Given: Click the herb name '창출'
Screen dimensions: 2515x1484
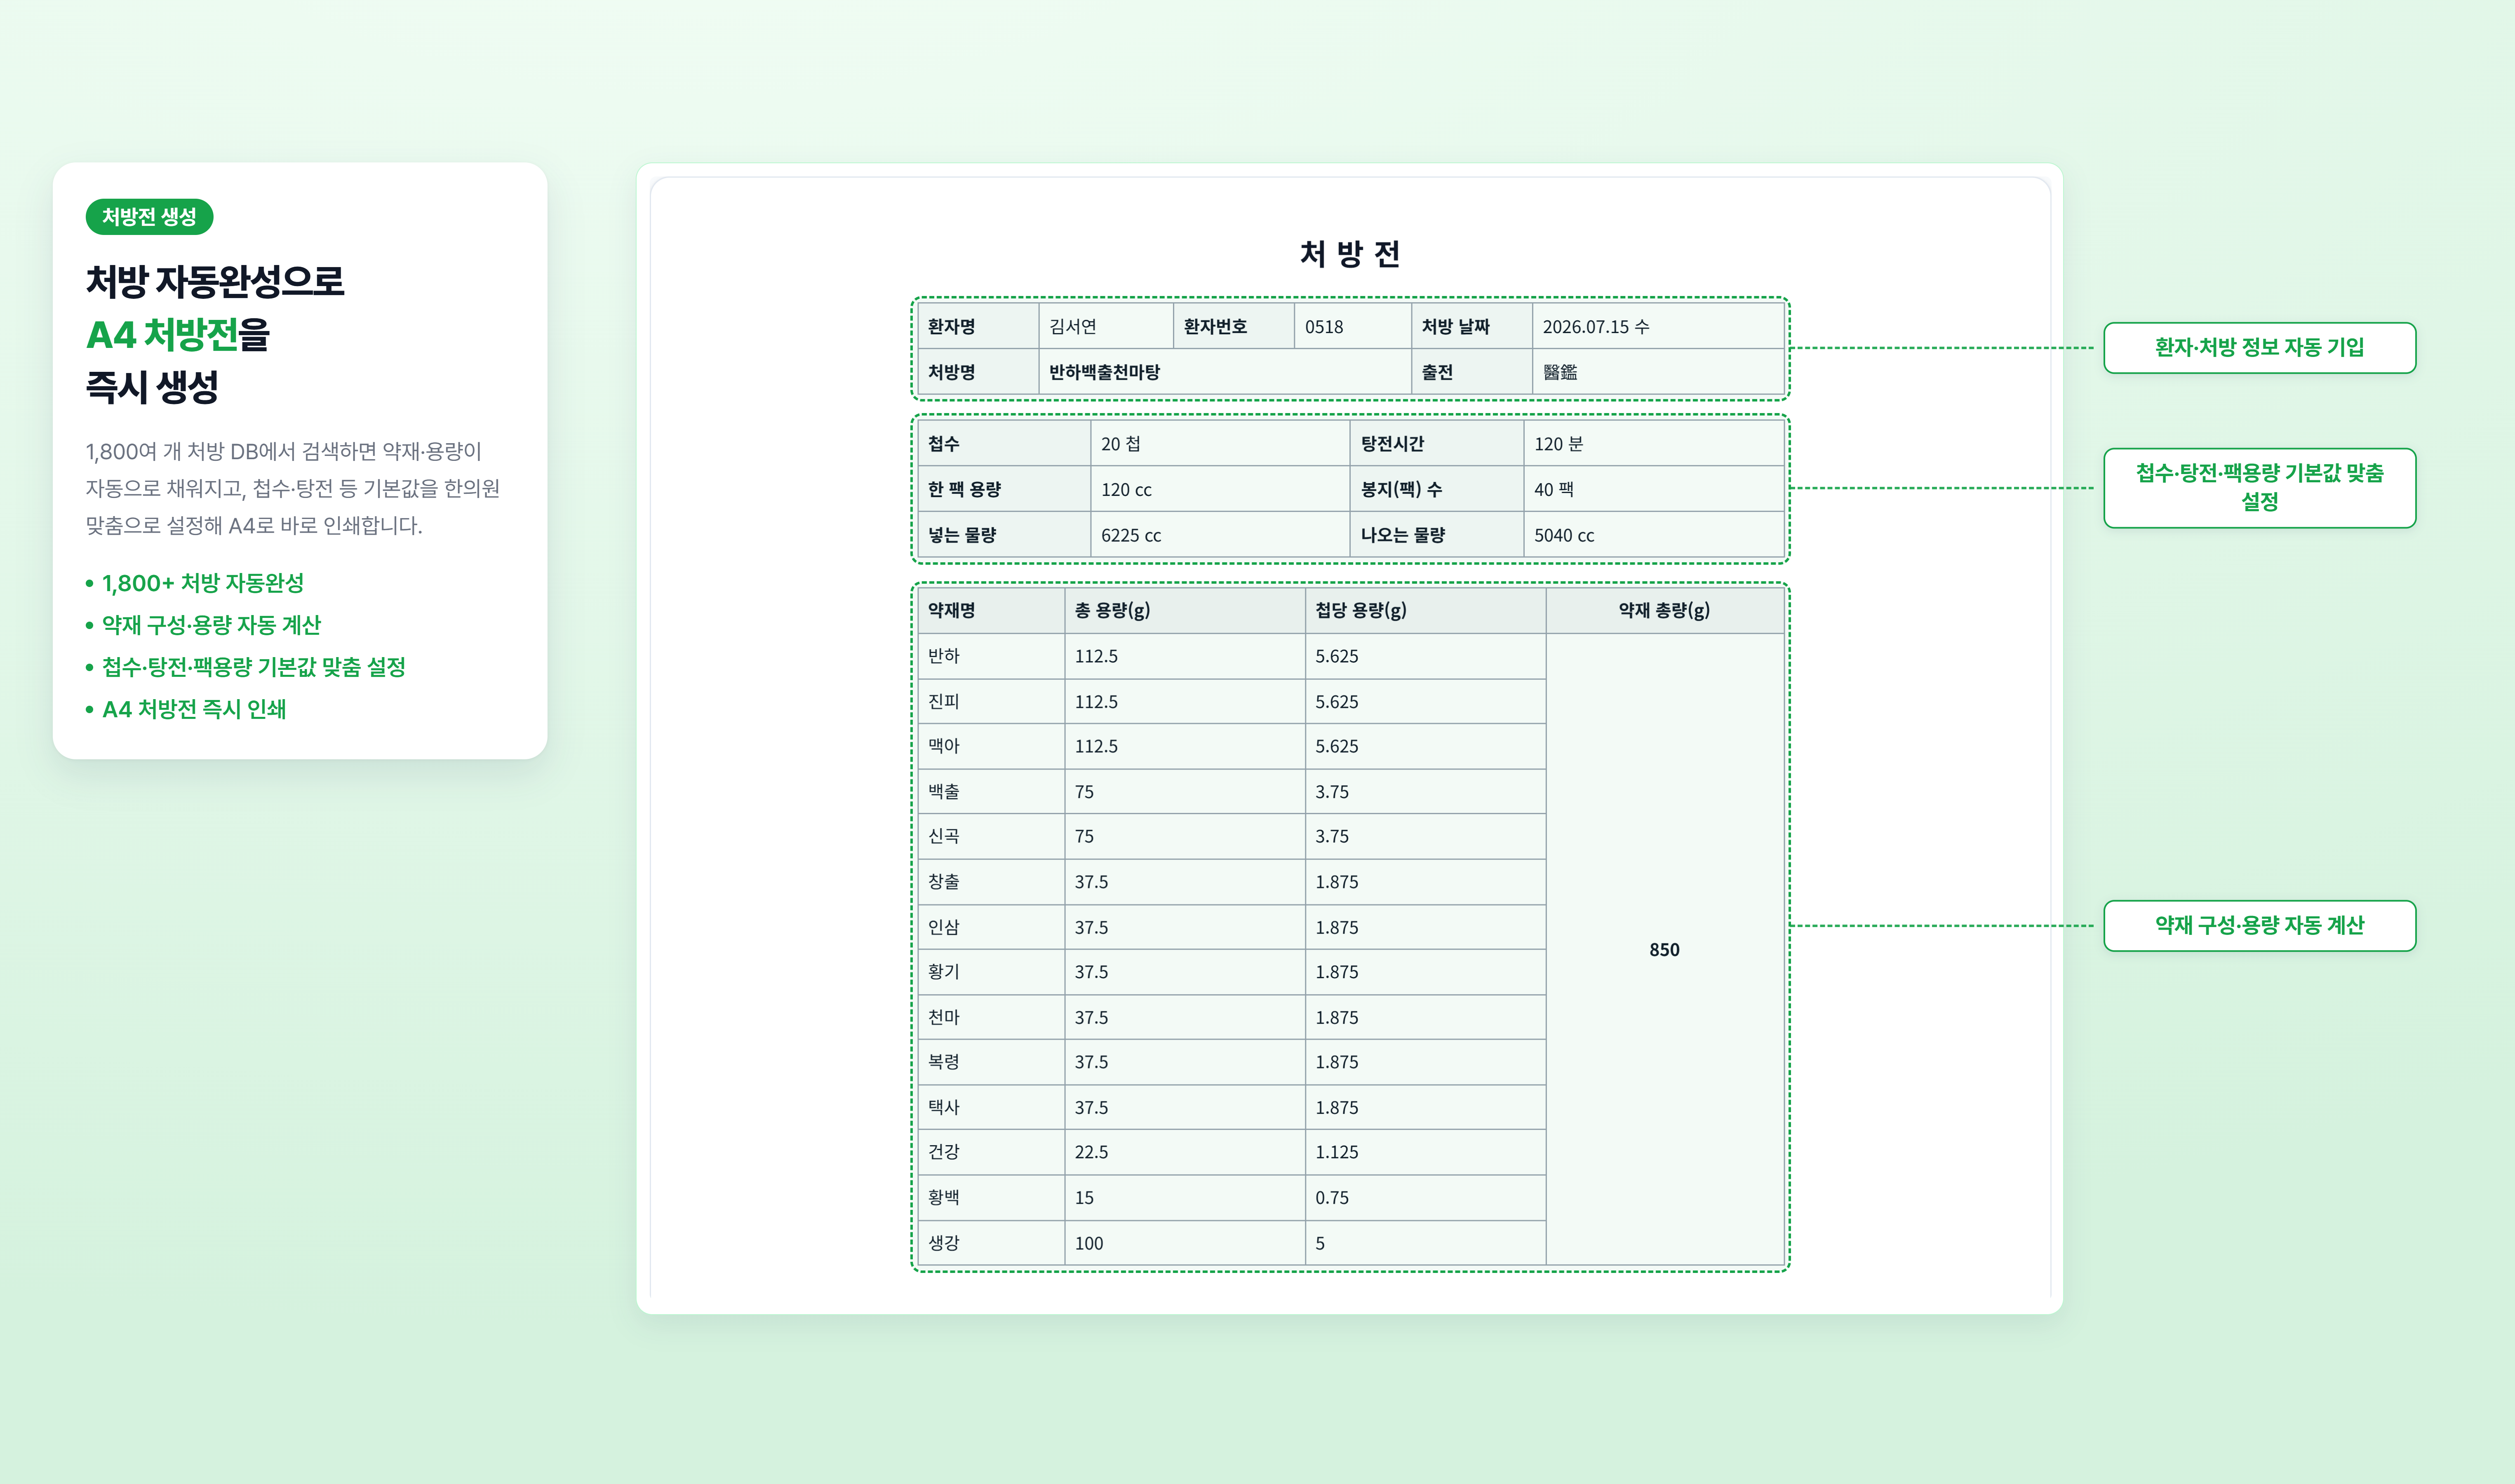Looking at the screenshot, I should click(944, 882).
